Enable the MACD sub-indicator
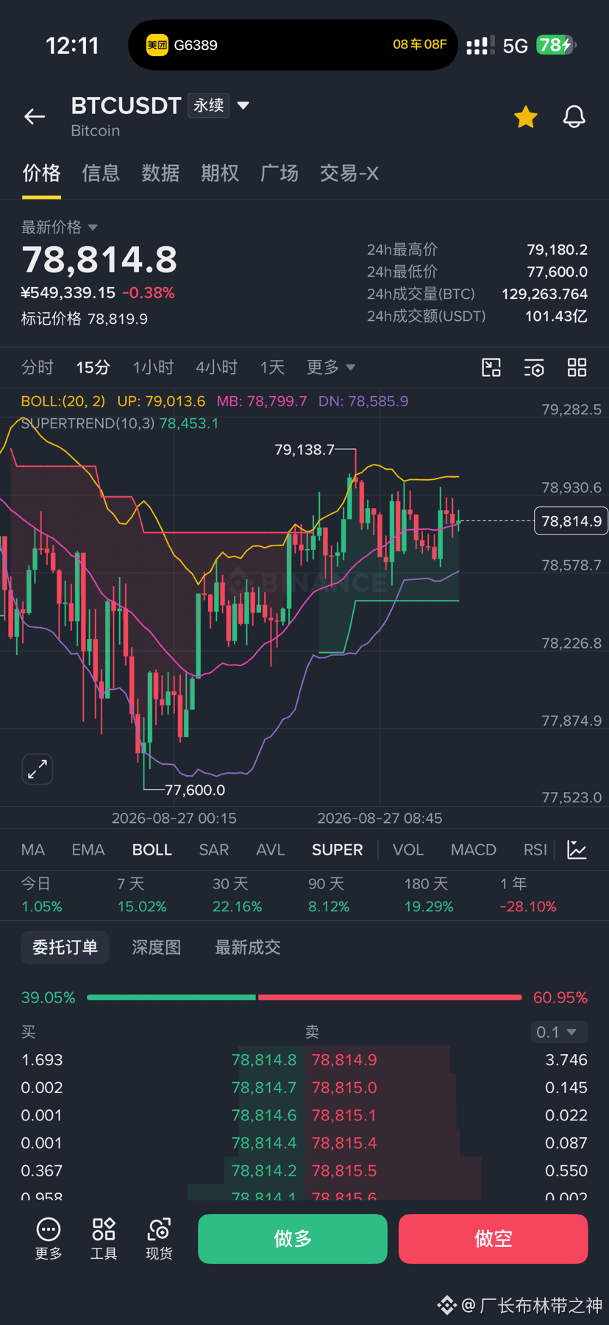The height and width of the screenshot is (1325, 609). pos(474,849)
